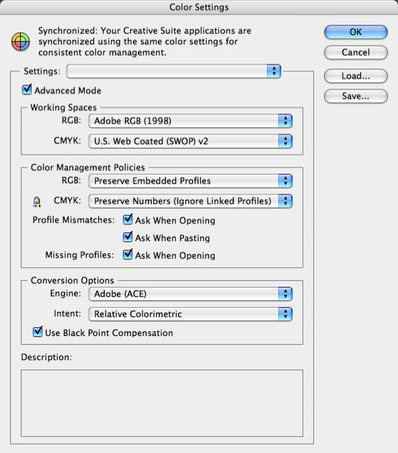Open CMYK working space U.S. Web Coated dropdown
The image size is (398, 453).
pyautogui.click(x=190, y=141)
